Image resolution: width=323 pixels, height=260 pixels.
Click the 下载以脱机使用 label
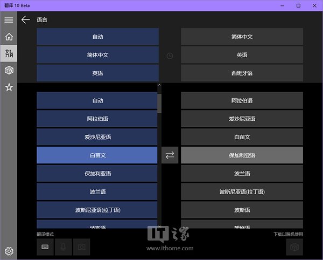288,234
